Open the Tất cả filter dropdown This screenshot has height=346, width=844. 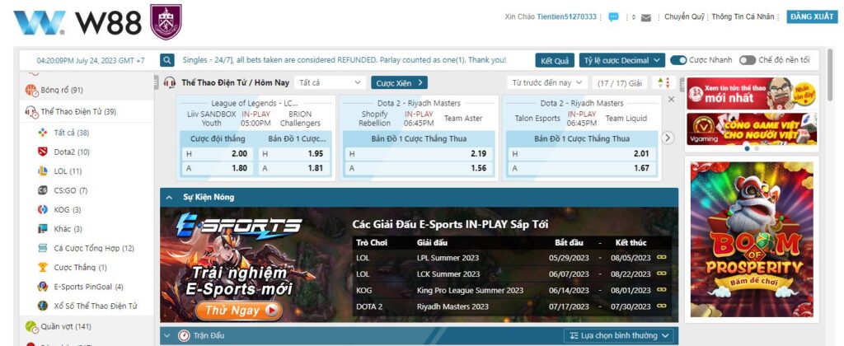[330, 83]
